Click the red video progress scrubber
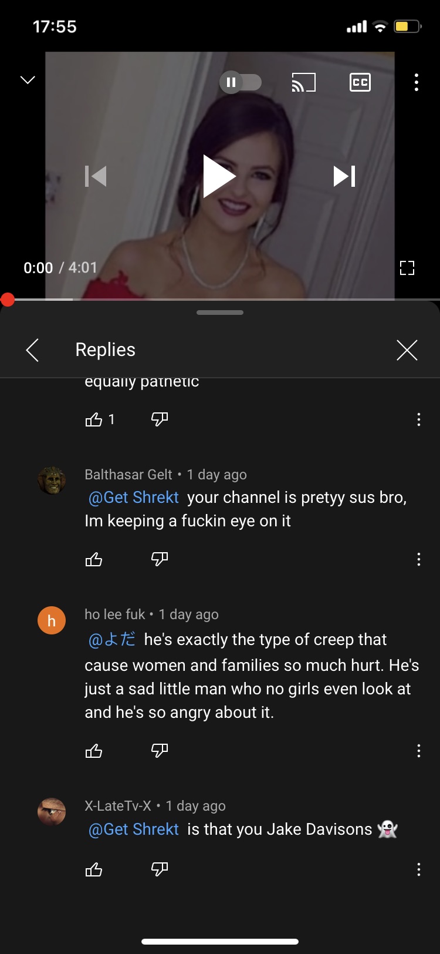 [x=8, y=300]
